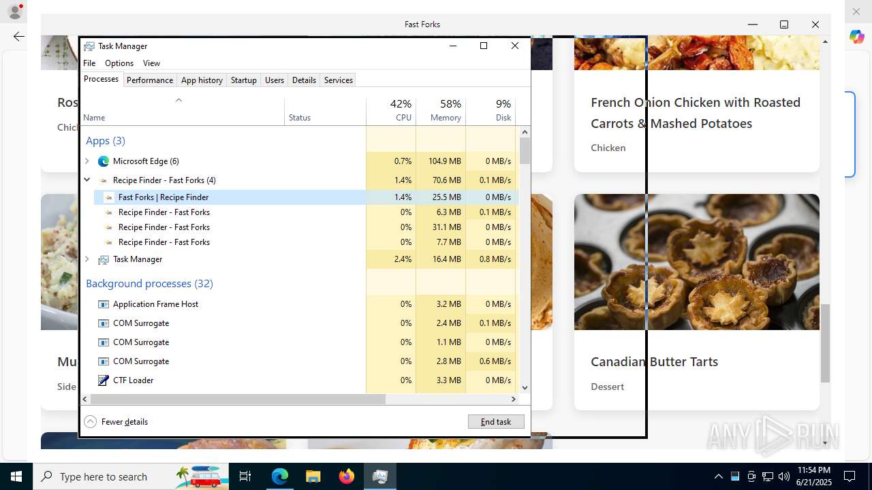Open the Canadian Butter Tarts recipe title

(x=654, y=362)
